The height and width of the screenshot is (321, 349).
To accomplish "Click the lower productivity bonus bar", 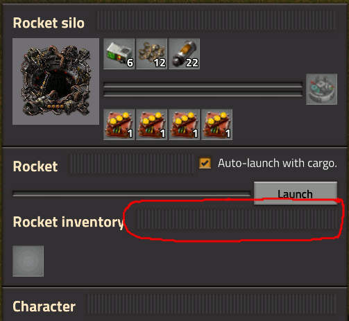I will coord(203,94).
